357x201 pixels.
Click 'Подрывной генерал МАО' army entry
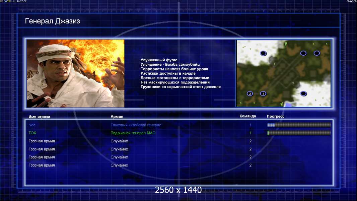[x=133, y=133]
